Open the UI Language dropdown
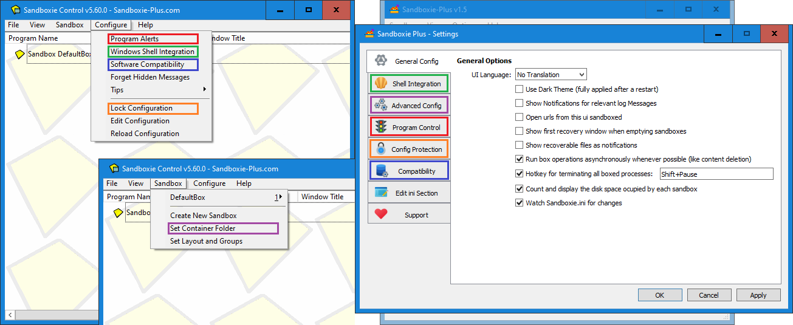Screen dimensions: 793x325 coord(551,75)
